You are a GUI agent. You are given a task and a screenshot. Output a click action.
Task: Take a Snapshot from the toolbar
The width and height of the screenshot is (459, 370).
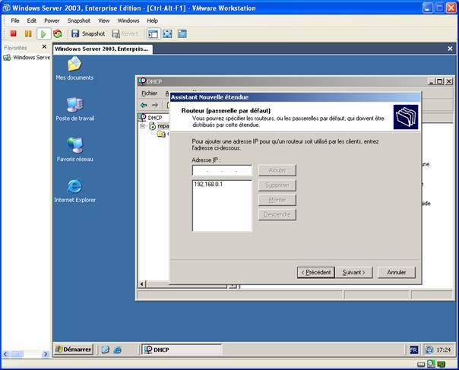pos(88,33)
